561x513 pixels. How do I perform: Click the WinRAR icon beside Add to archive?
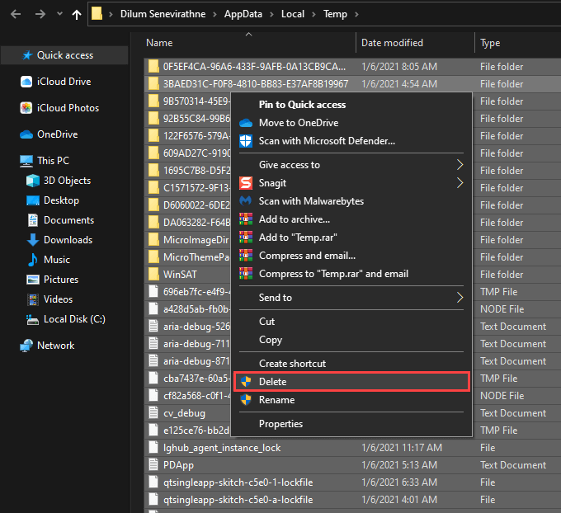245,219
